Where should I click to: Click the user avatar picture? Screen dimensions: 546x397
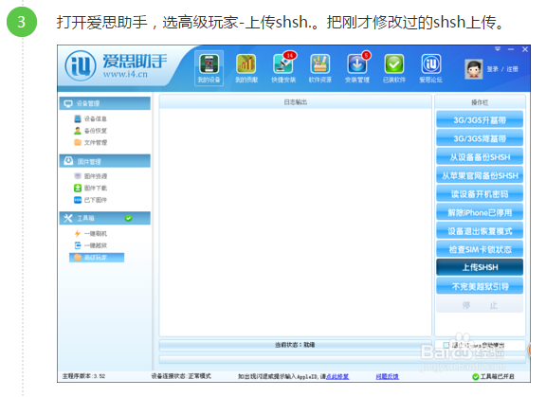pos(474,69)
